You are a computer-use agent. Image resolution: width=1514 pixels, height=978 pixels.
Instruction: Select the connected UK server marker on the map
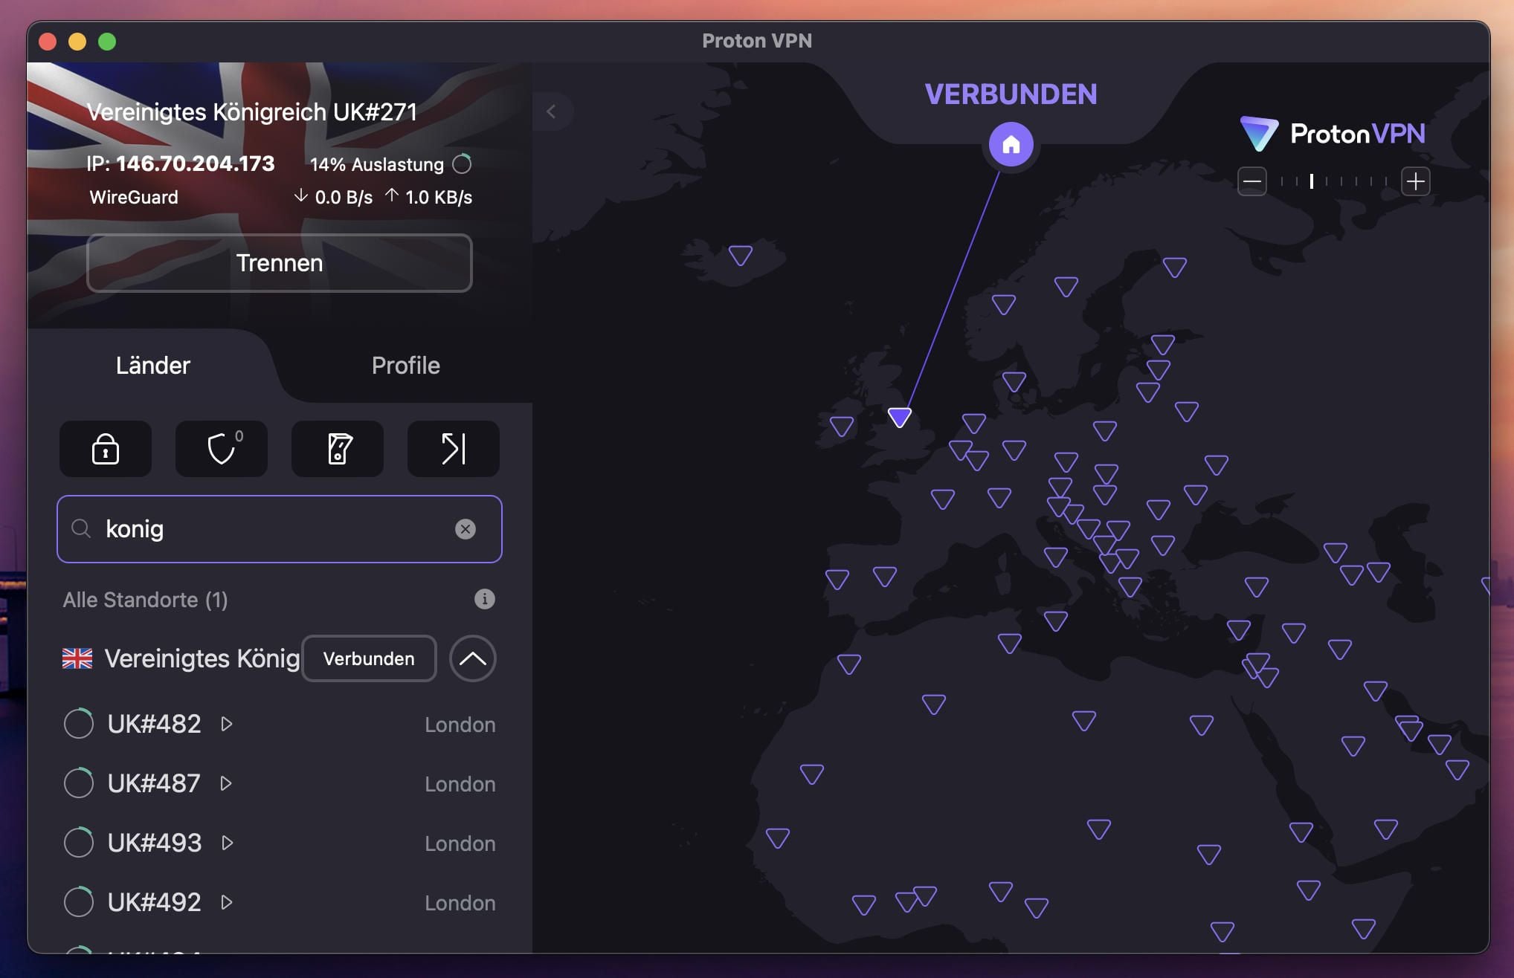click(x=900, y=417)
